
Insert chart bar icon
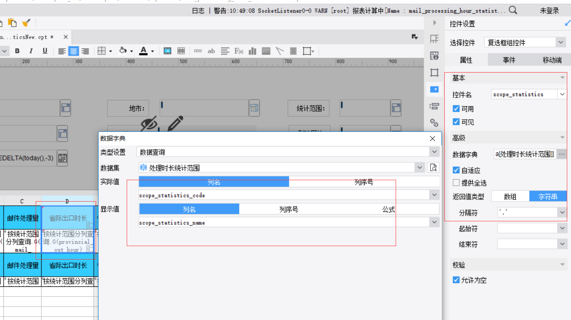[x=253, y=51]
